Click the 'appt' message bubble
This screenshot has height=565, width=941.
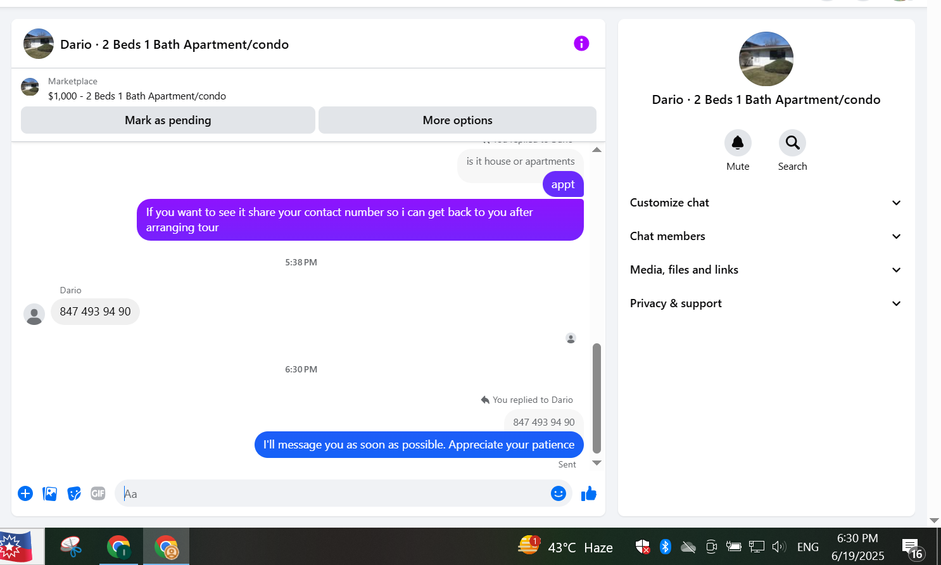[563, 184]
